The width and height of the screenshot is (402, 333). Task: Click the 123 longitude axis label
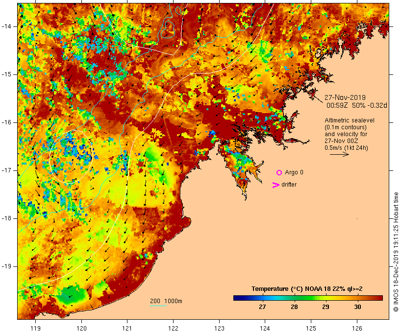pyautogui.click(x=219, y=328)
